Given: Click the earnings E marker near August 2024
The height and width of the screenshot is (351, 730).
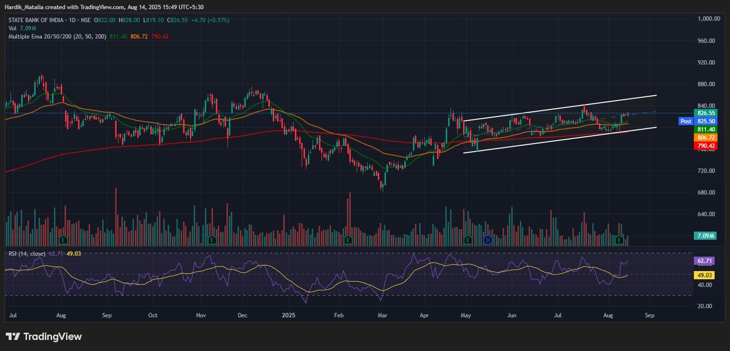Looking at the screenshot, I should click(x=63, y=239).
